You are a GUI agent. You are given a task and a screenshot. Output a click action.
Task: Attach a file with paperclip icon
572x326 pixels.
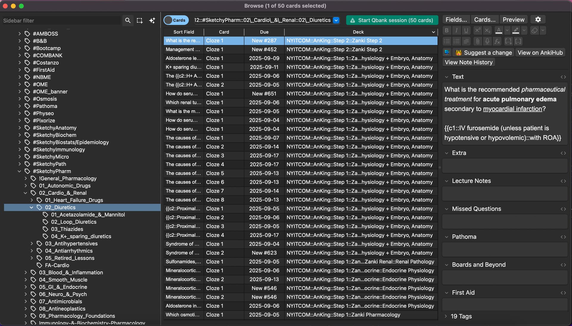click(478, 41)
